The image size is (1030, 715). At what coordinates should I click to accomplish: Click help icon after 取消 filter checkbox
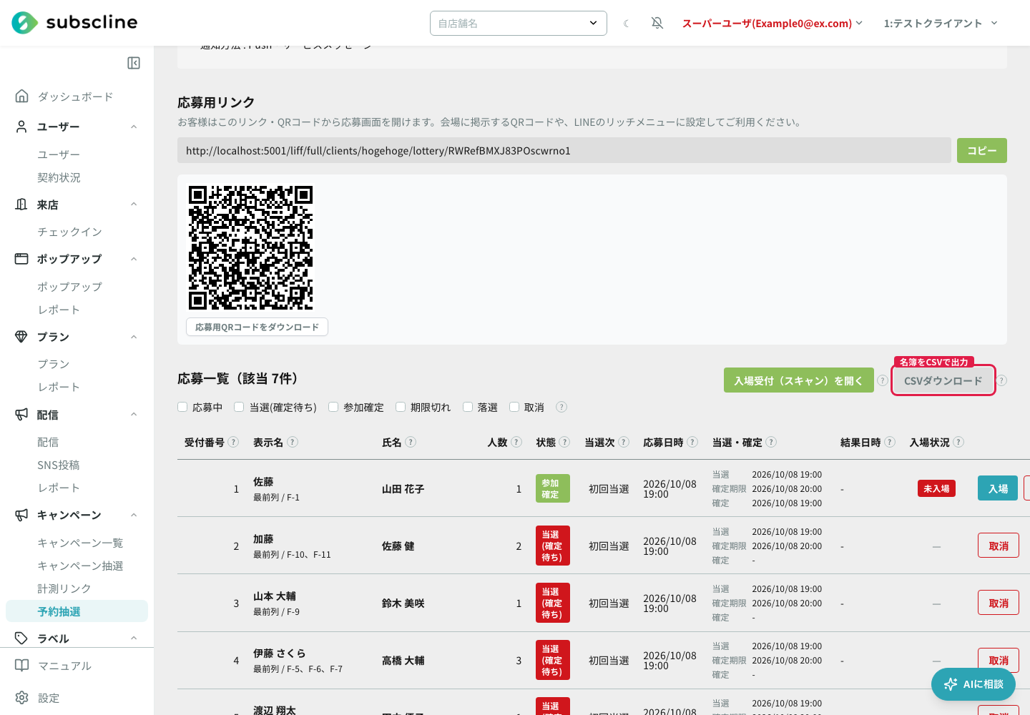point(561,407)
